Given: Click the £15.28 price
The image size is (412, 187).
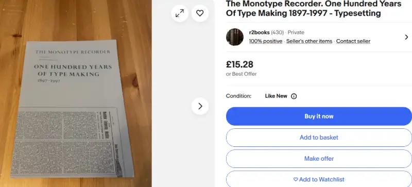Looking at the screenshot, I should [239, 64].
